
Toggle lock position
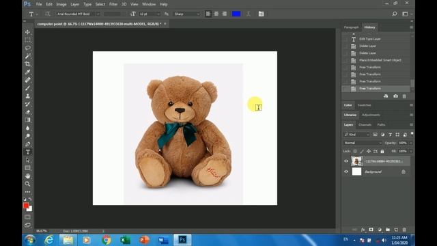tap(369, 151)
